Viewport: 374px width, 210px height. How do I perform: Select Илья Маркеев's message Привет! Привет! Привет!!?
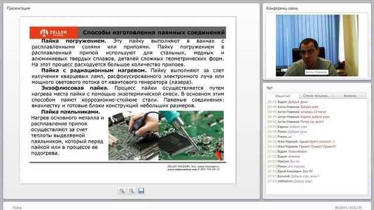[302, 146]
